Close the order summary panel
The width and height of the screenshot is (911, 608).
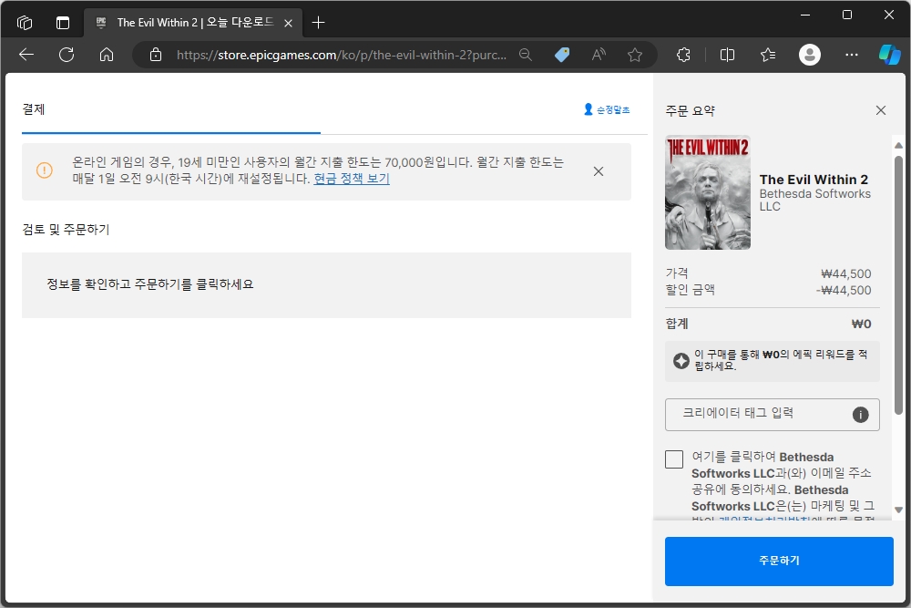point(881,110)
